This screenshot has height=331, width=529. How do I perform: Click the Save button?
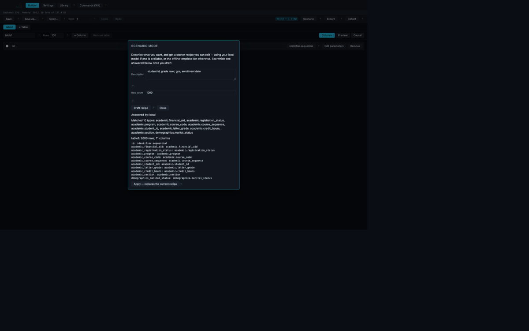pos(9,19)
